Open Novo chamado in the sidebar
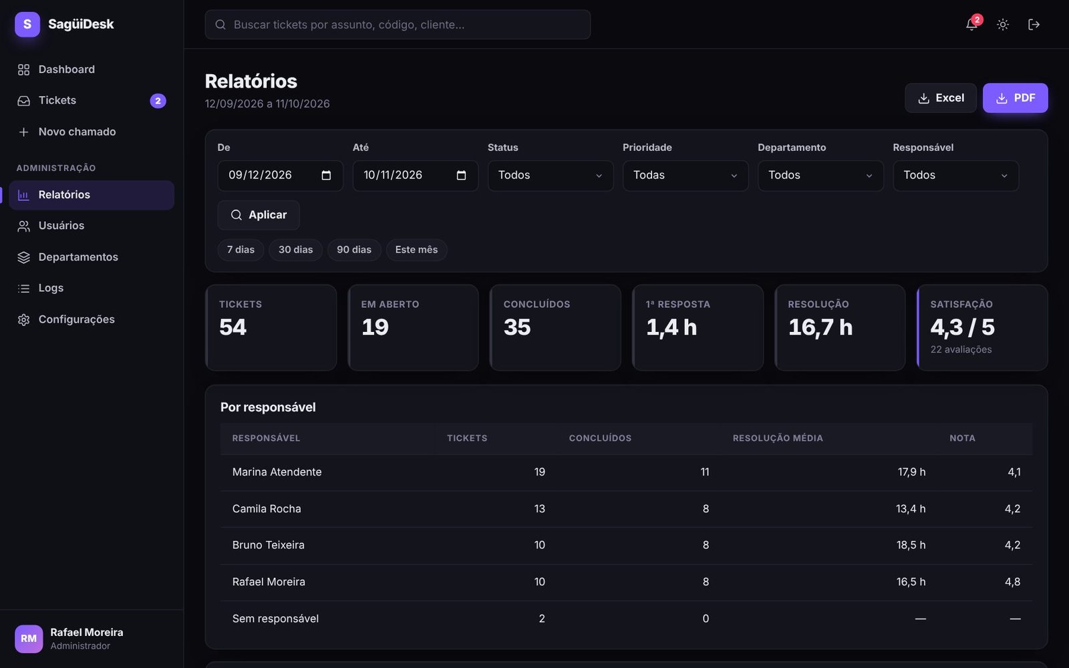The image size is (1069, 668). coord(92,132)
